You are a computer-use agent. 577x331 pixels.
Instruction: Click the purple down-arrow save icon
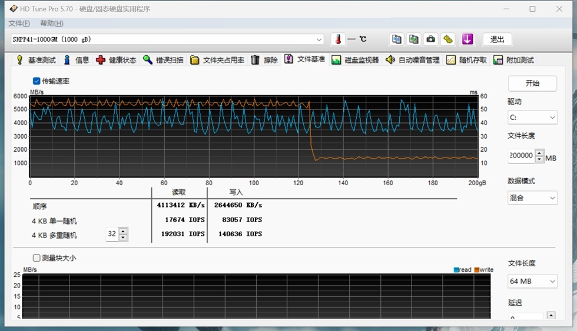point(467,39)
